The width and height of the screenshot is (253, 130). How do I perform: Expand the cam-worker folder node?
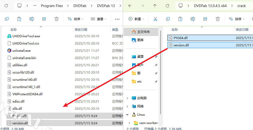(129, 123)
